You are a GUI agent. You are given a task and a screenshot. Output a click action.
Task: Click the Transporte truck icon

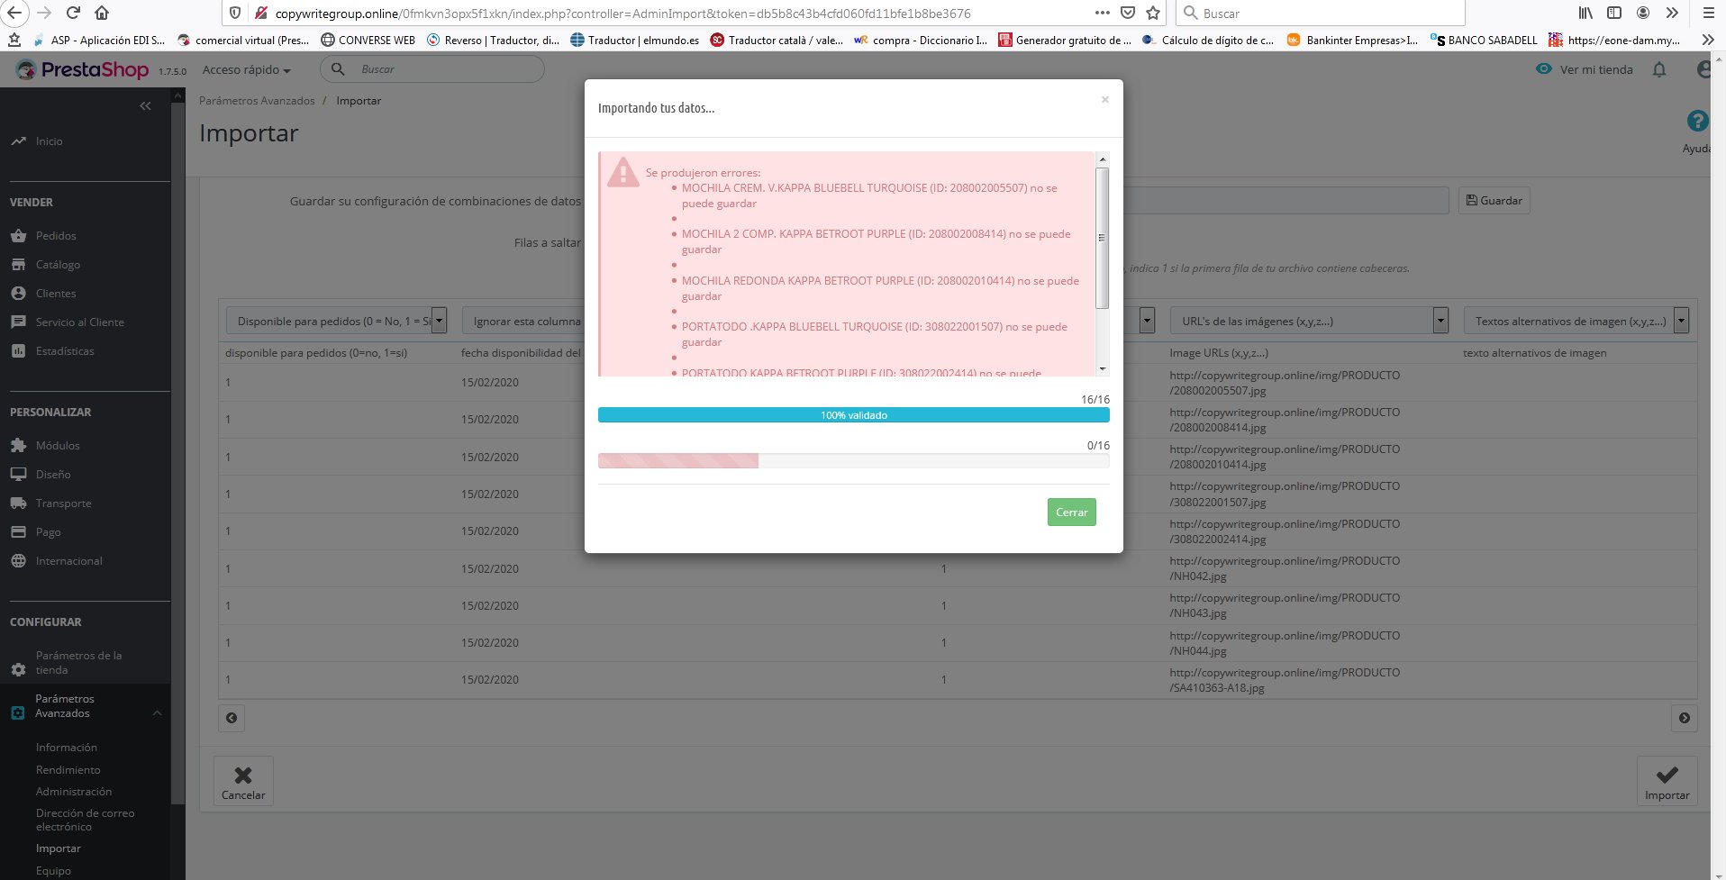pos(18,504)
